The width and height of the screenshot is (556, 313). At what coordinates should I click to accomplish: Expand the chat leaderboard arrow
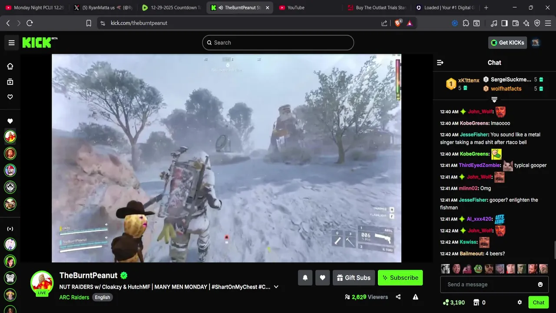(494, 100)
